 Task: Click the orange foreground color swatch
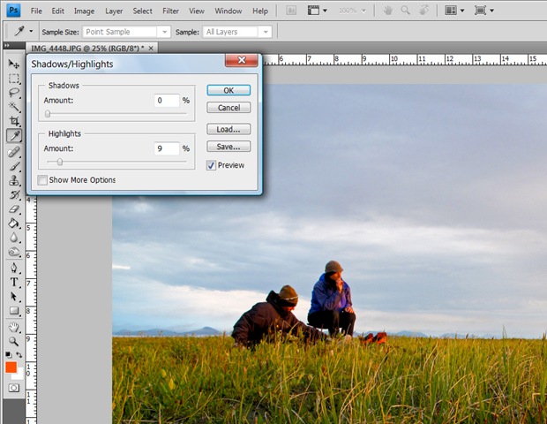click(x=11, y=367)
